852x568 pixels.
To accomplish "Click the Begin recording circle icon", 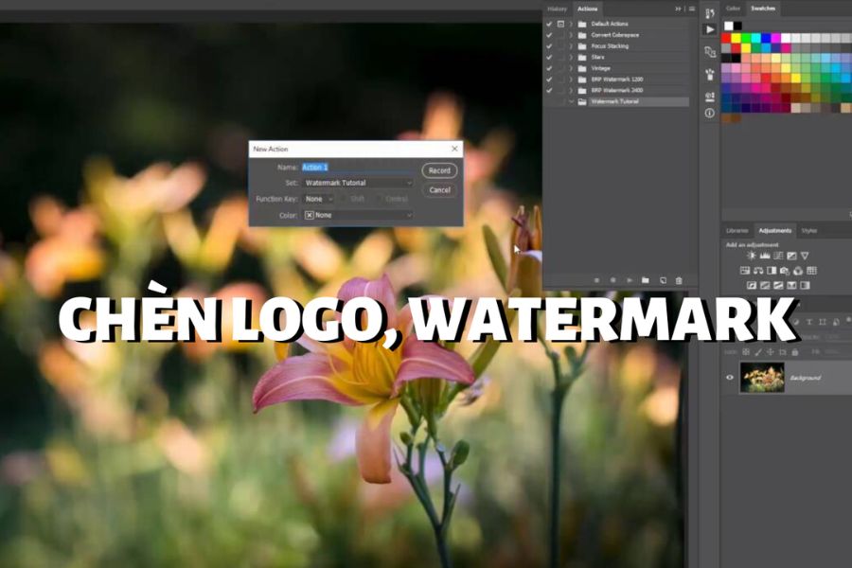I will click(x=612, y=280).
